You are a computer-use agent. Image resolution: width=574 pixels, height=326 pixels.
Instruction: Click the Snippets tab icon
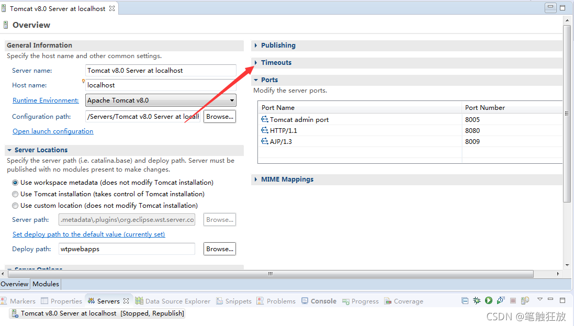coord(220,301)
